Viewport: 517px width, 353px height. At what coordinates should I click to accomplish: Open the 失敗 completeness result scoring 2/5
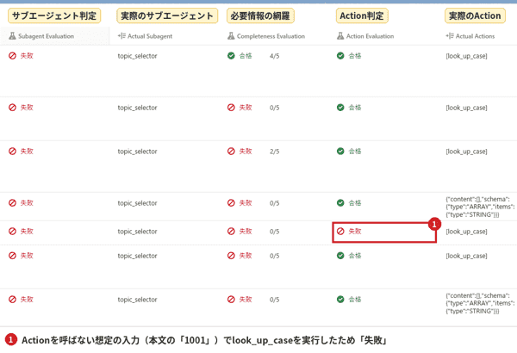246,152
